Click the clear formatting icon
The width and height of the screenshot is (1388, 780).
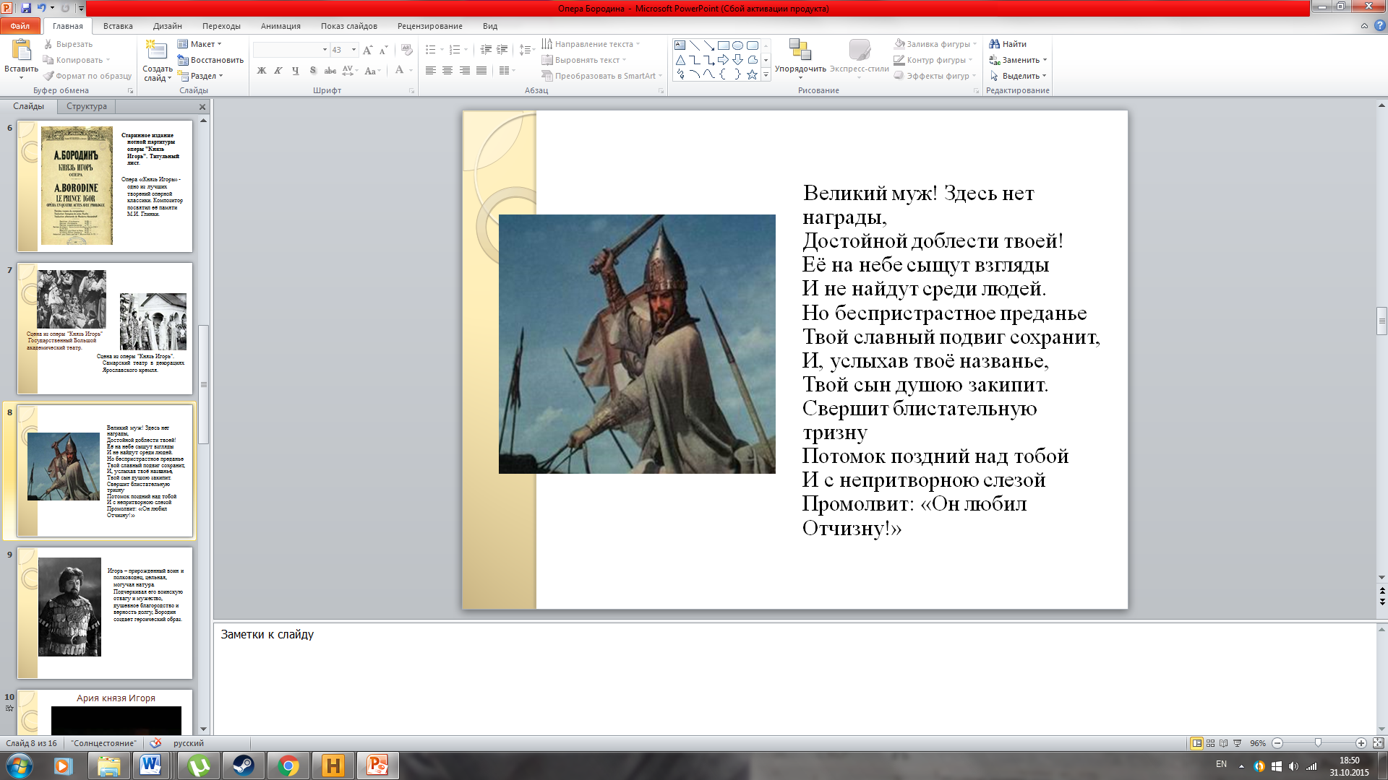[407, 50]
